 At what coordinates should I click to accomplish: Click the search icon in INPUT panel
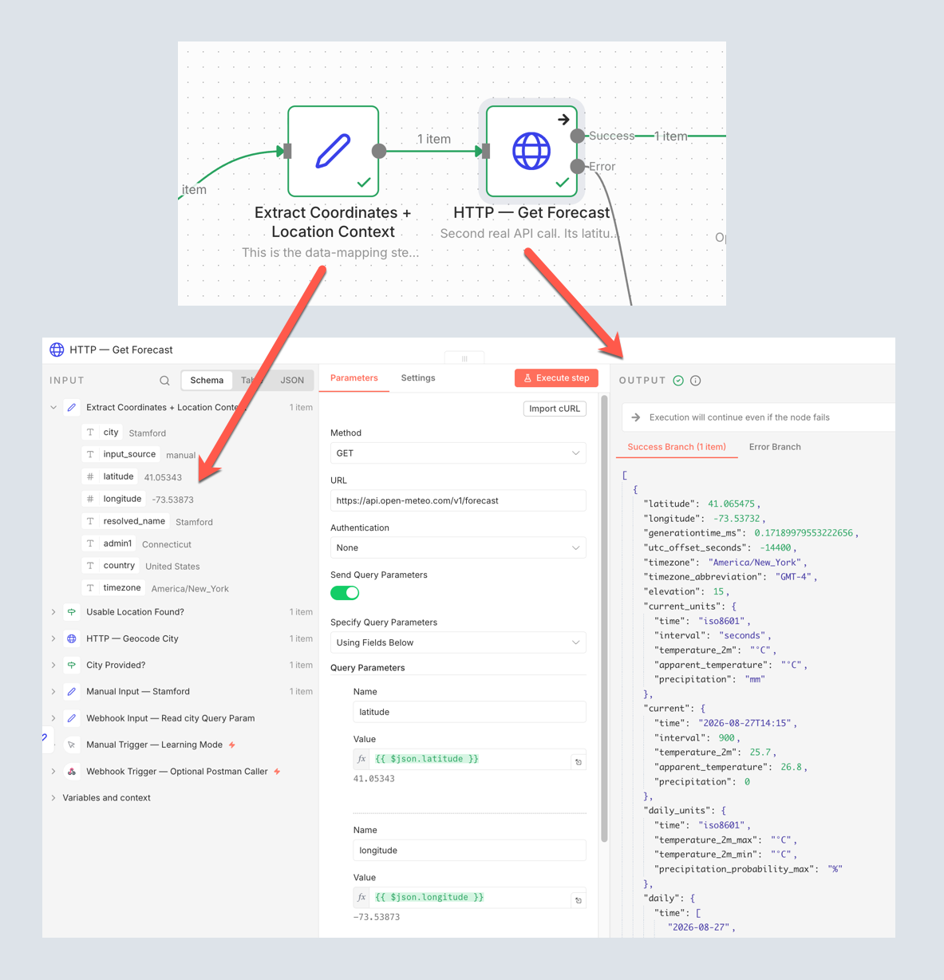click(x=164, y=381)
